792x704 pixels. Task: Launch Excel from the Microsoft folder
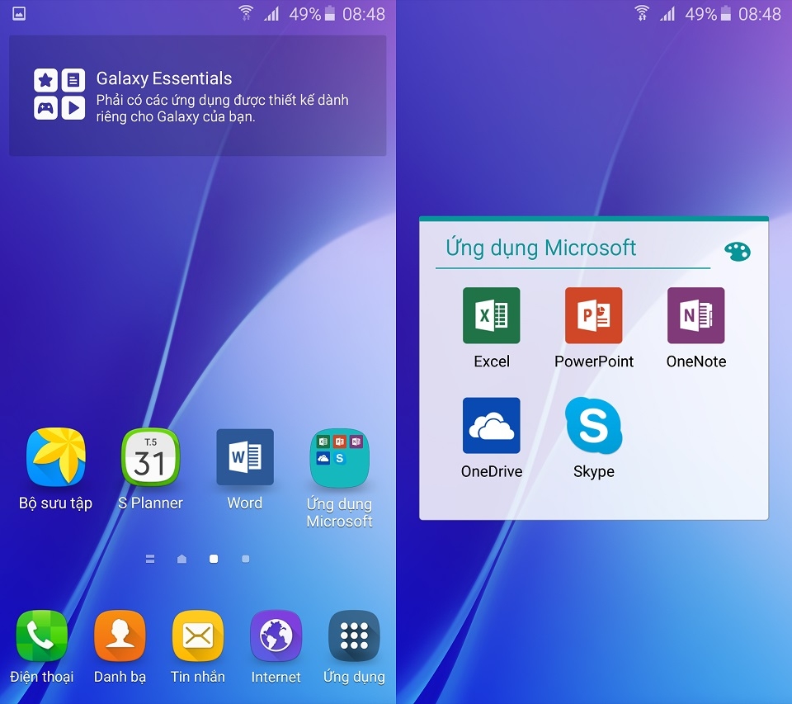pyautogui.click(x=492, y=315)
